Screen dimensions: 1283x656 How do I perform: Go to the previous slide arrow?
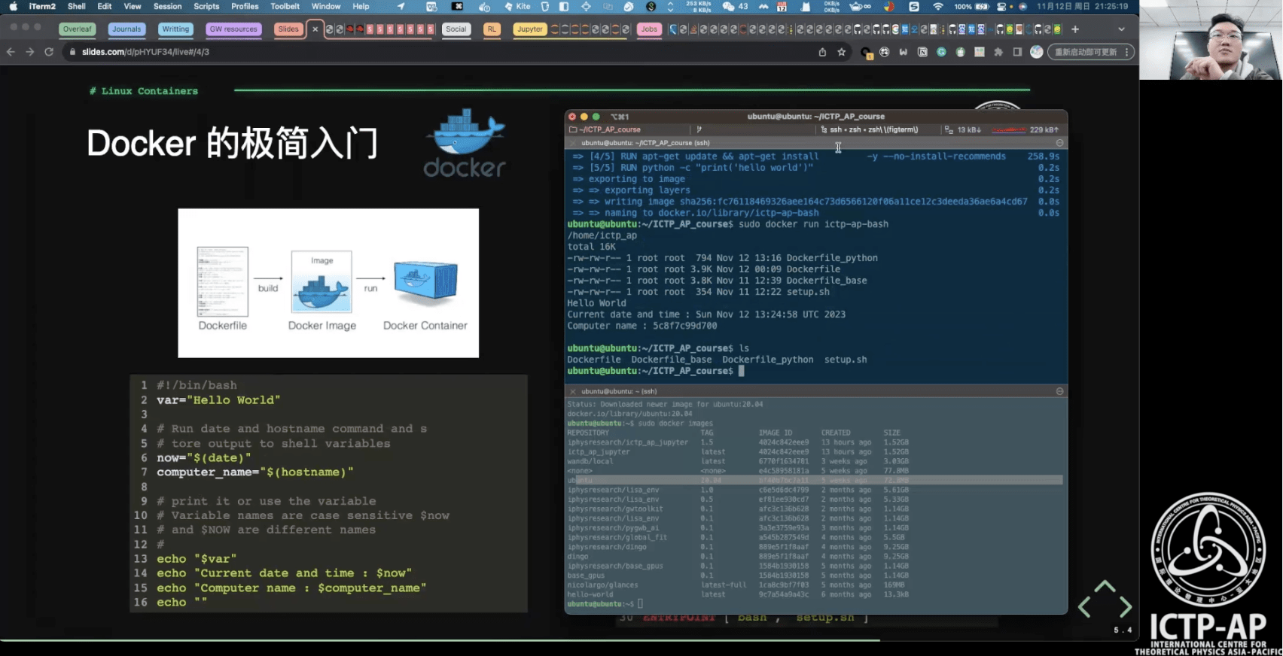1084,606
